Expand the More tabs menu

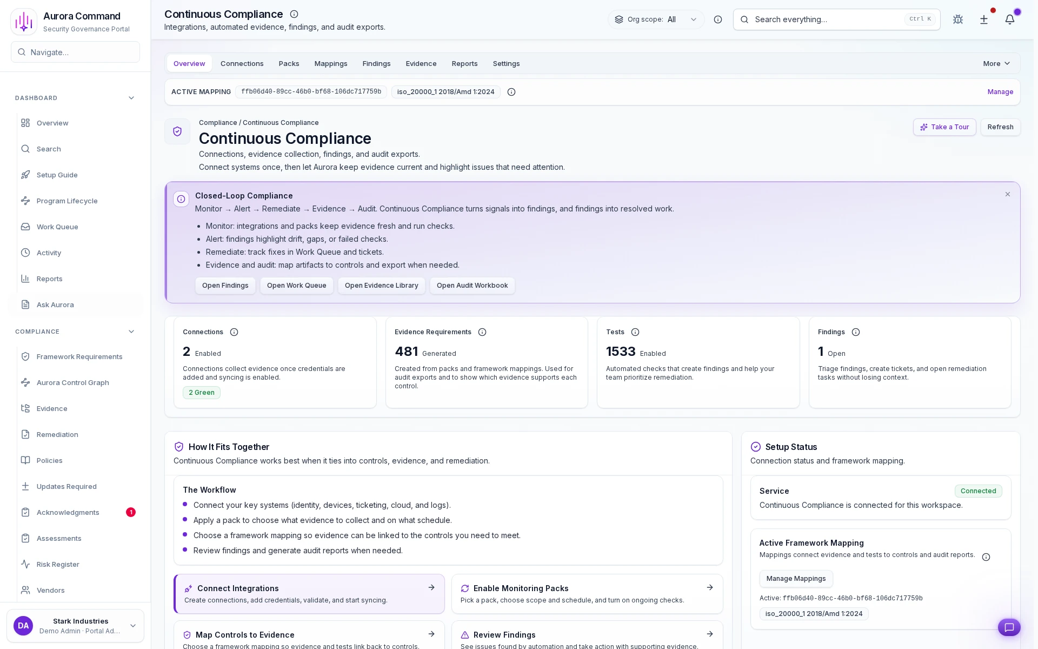click(996, 63)
